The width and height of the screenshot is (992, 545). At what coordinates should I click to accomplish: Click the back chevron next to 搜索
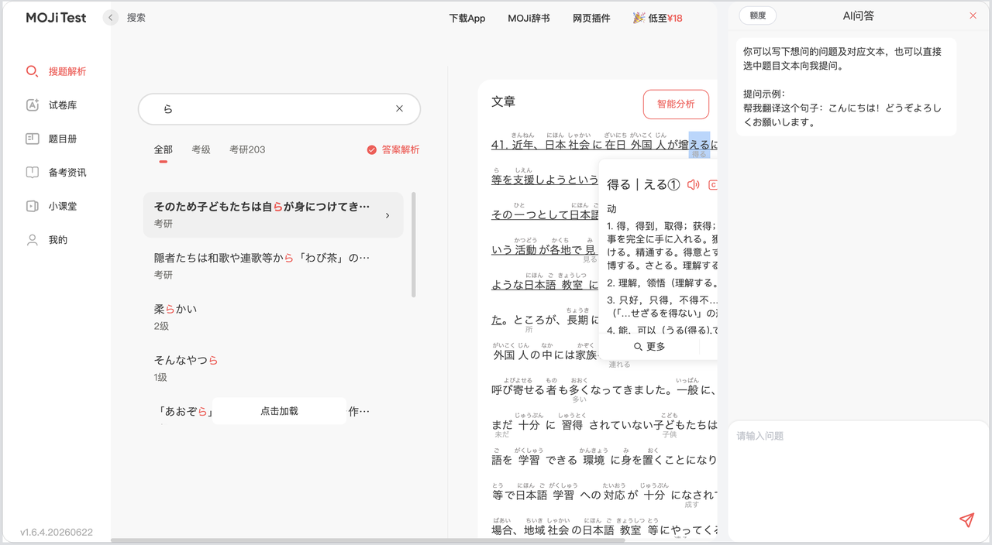[111, 17]
